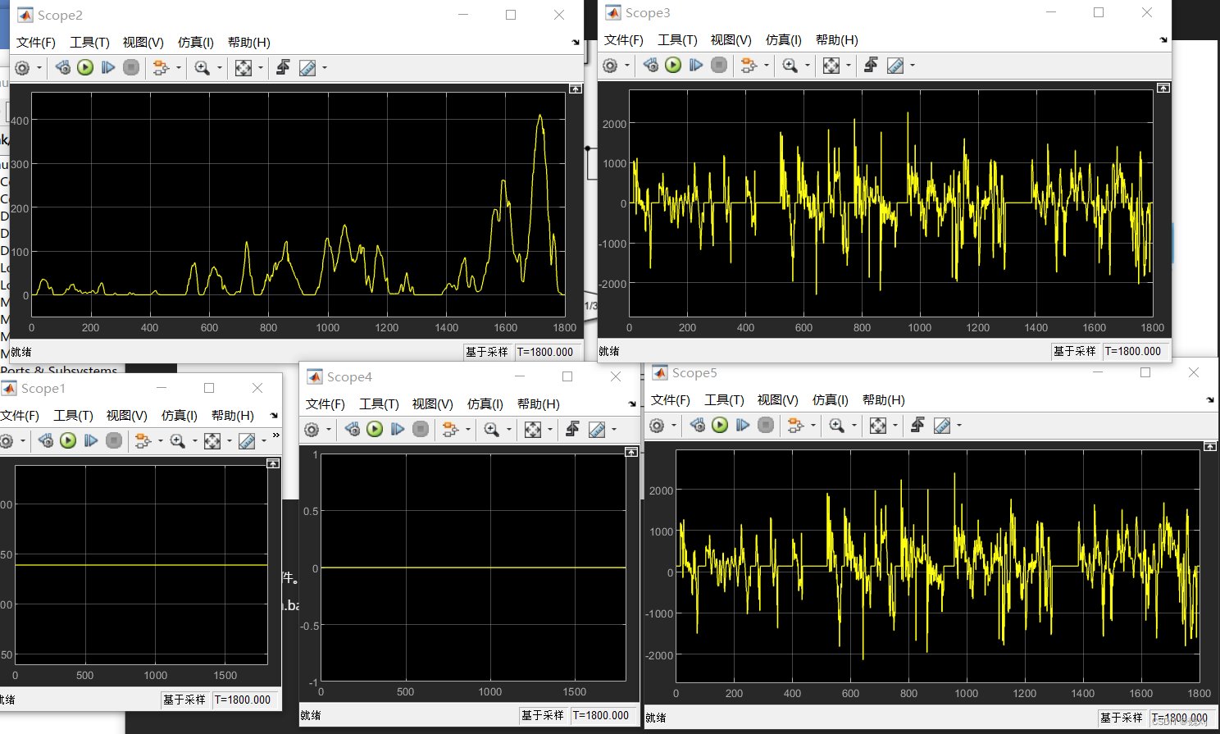Click Stop button in Scope3 toolbar
The width and height of the screenshot is (1220, 734).
pyautogui.click(x=719, y=65)
